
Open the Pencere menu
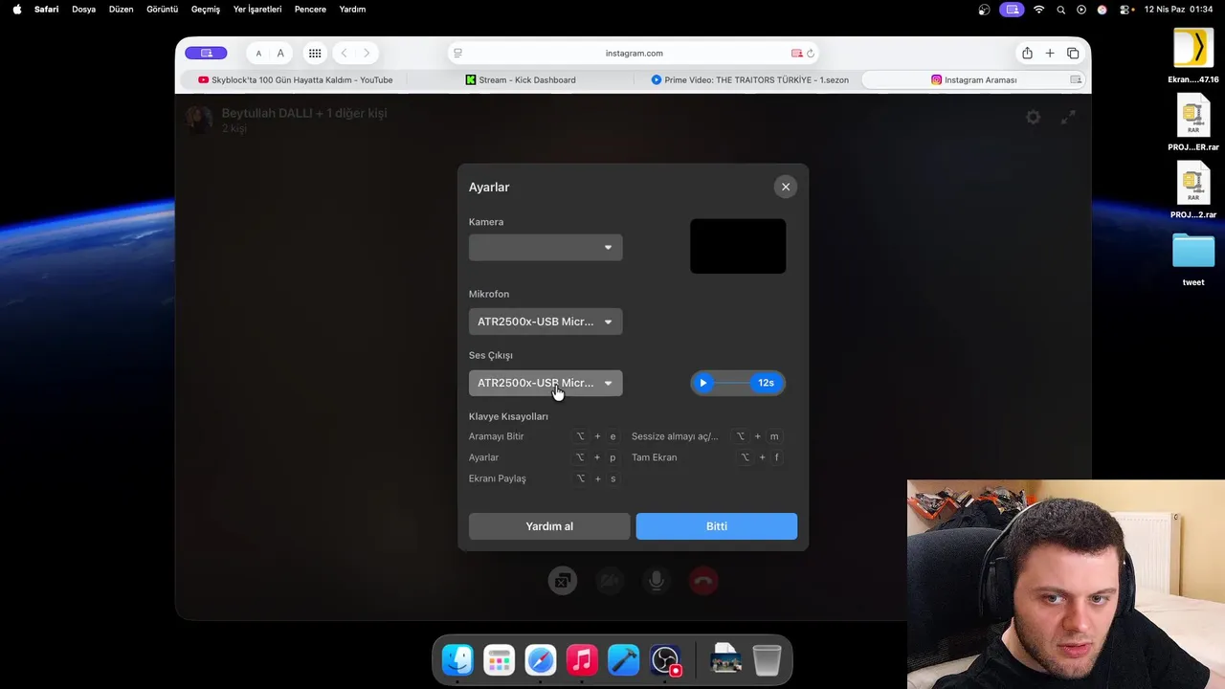(310, 10)
